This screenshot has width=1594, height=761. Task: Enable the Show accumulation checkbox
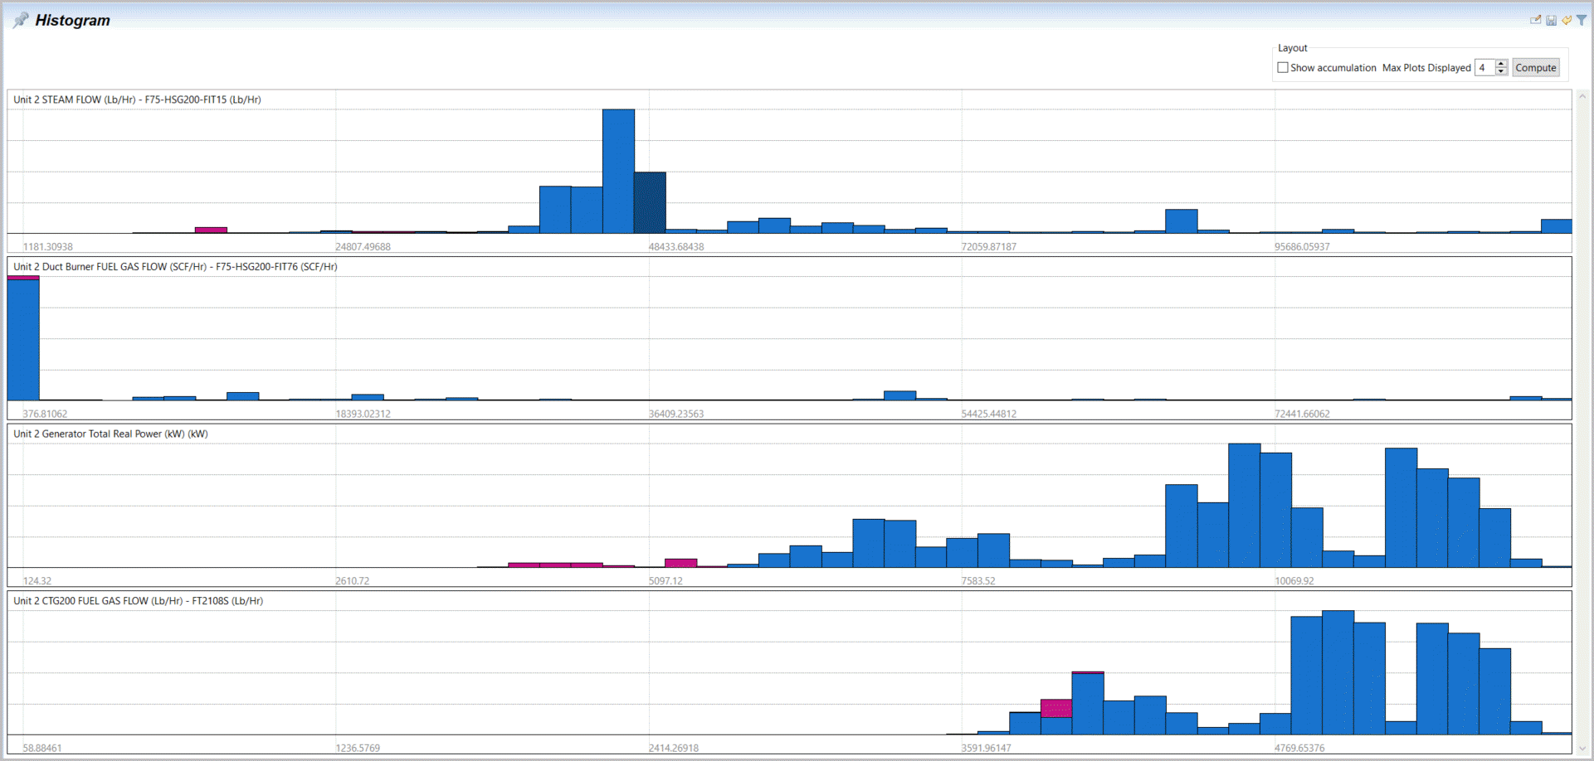1283,68
